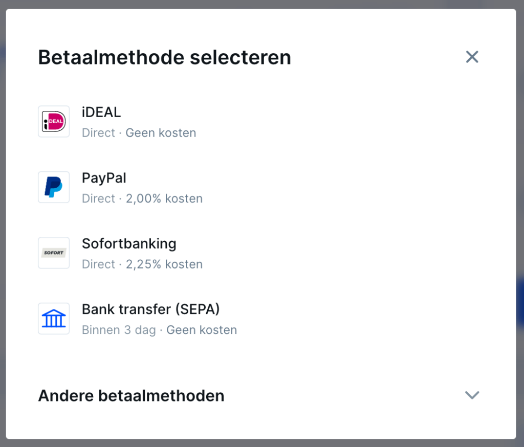Click the Betaalmethode selecteren heading
The width and height of the screenshot is (524, 447).
(x=164, y=57)
